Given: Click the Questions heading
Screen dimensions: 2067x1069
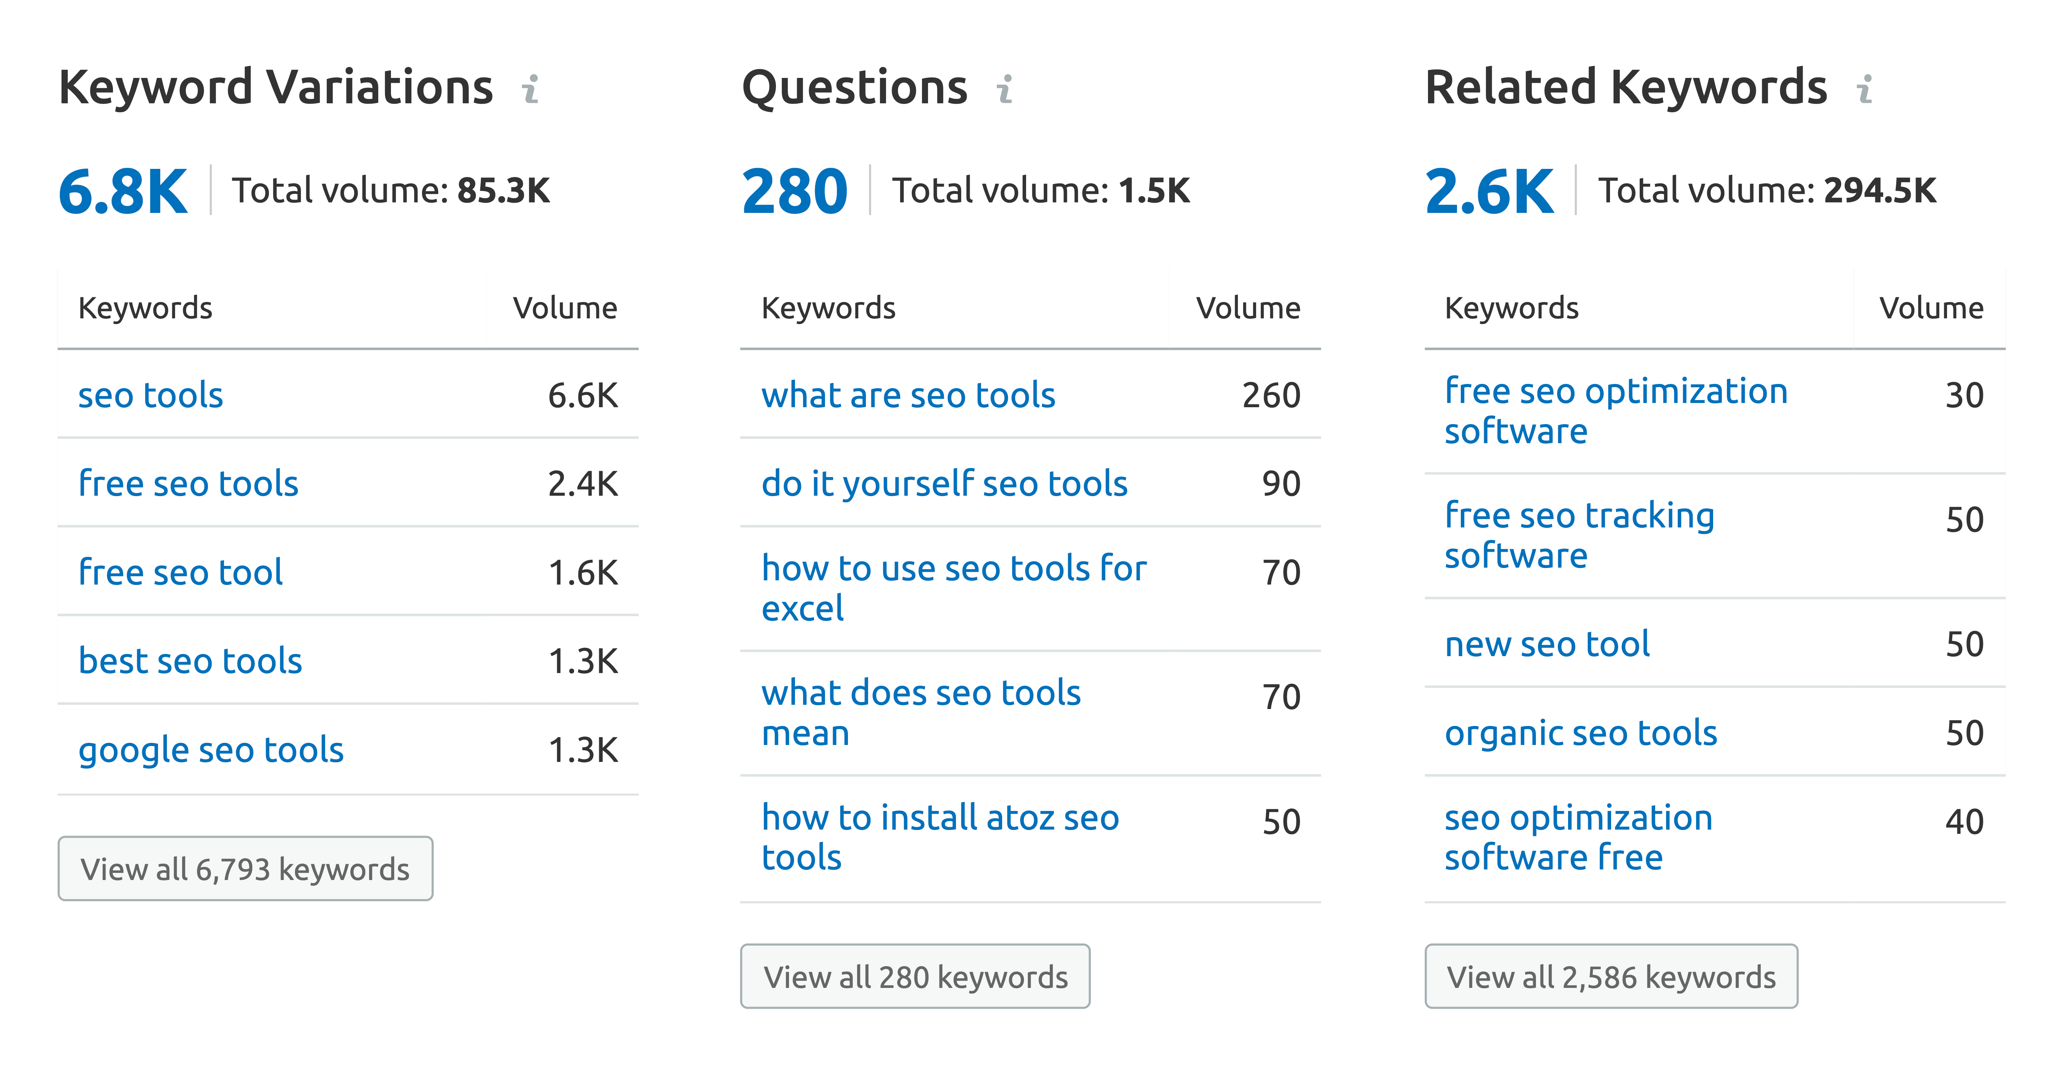Looking at the screenshot, I should point(855,88).
